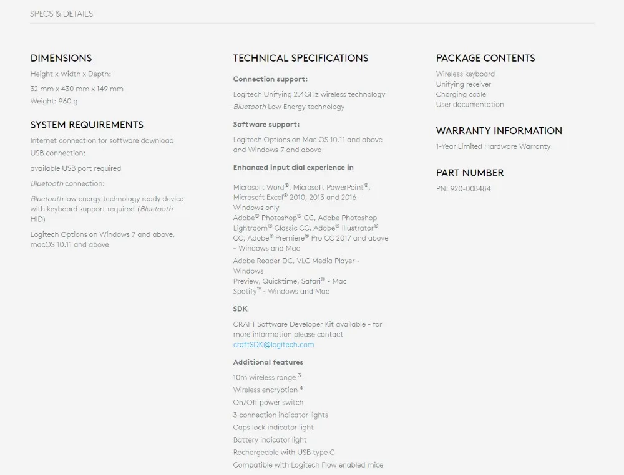Image resolution: width=624 pixels, height=475 pixels.
Task: Click the footnote 3 superscript after wireless range
Action: (x=300, y=375)
